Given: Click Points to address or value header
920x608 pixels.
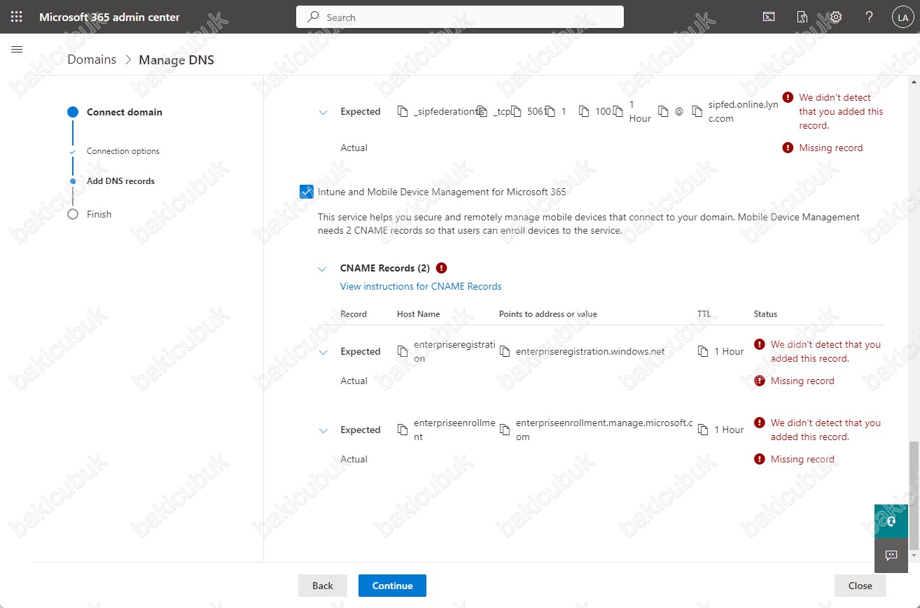Looking at the screenshot, I should (548, 314).
